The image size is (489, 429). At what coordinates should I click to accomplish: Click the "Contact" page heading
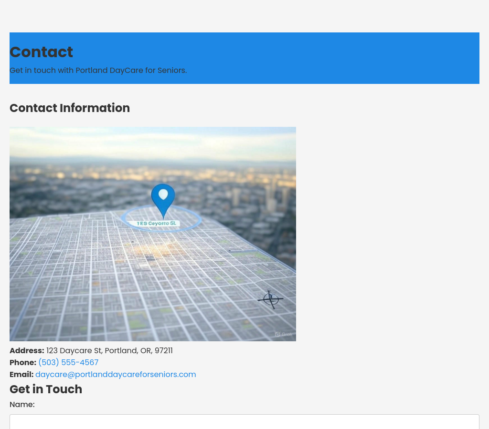[41, 52]
